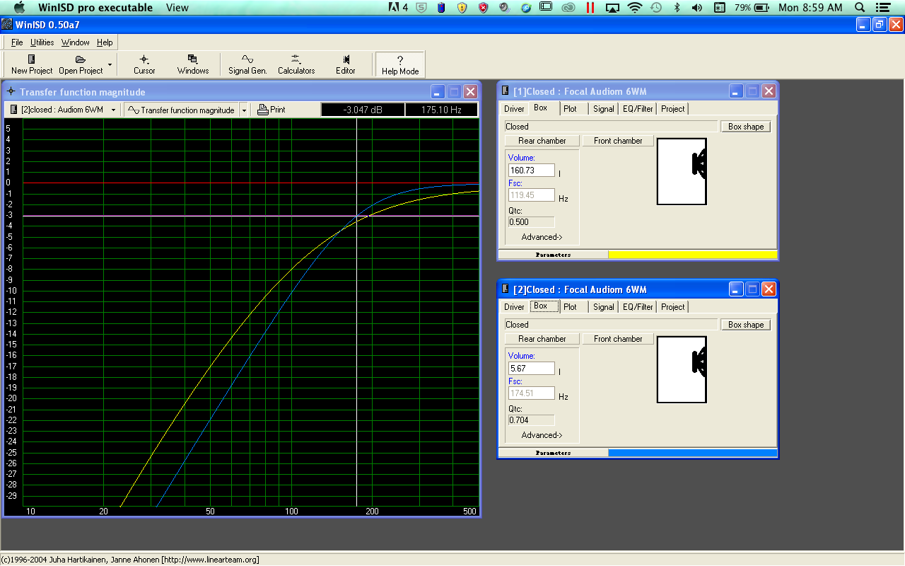This screenshot has height=566, width=905.
Task: Open the File menu
Action: tap(17, 42)
